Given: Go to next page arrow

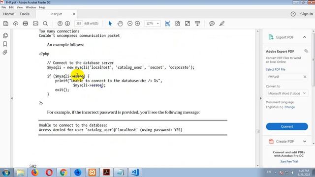Looking at the screenshot, I should click(67, 24).
